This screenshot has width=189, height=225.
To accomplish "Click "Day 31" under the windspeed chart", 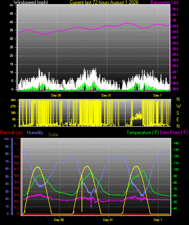I will click(x=106, y=95).
